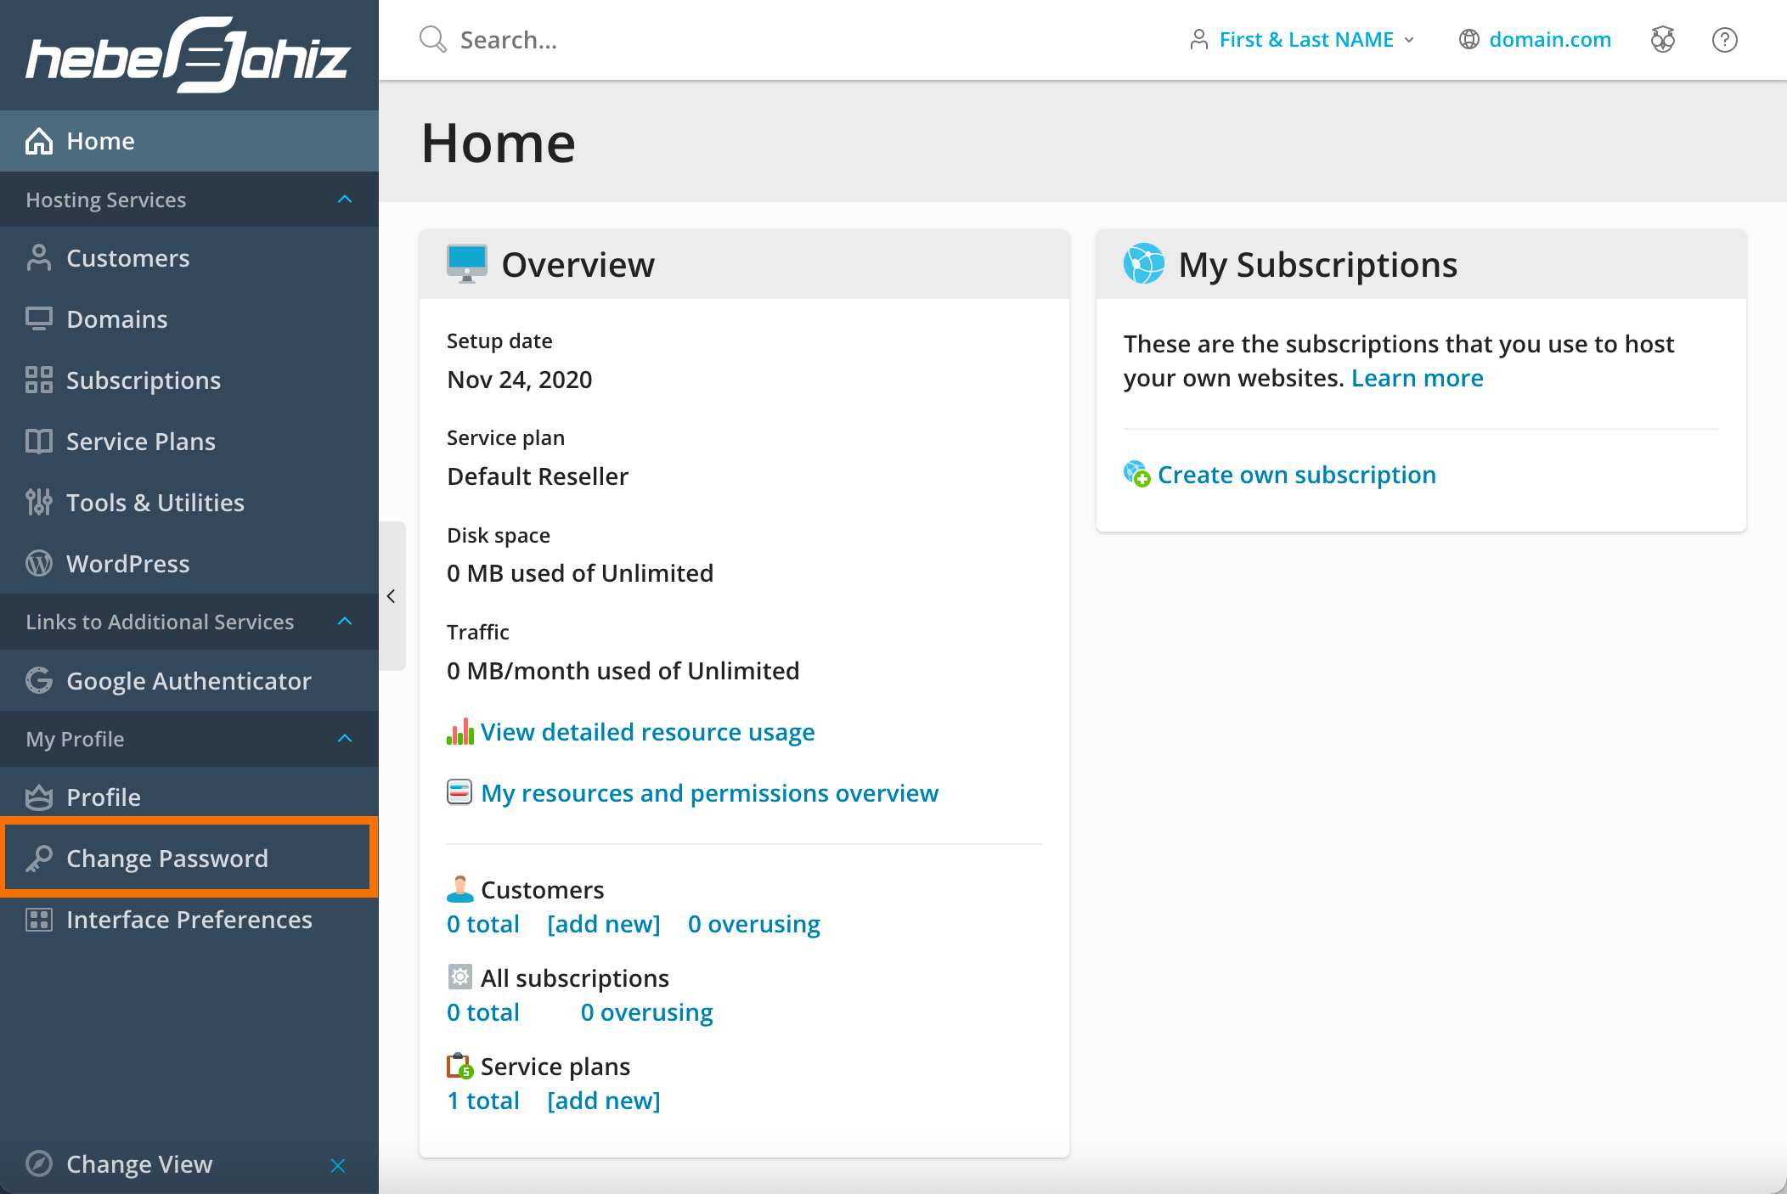Click the Interface Preferences layout icon
Viewport: 1787px width, 1194px height.
click(39, 920)
